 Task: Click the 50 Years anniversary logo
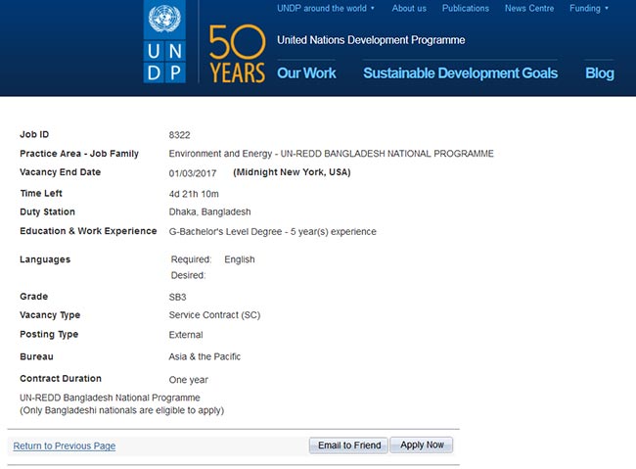tap(238, 54)
